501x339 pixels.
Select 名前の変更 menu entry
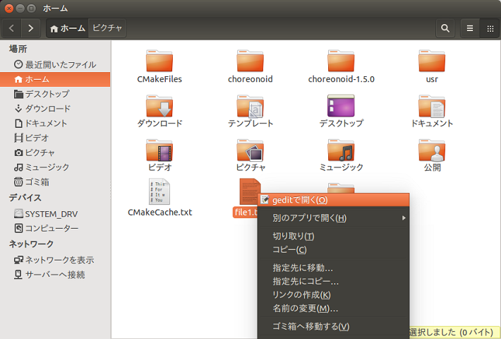(305, 309)
